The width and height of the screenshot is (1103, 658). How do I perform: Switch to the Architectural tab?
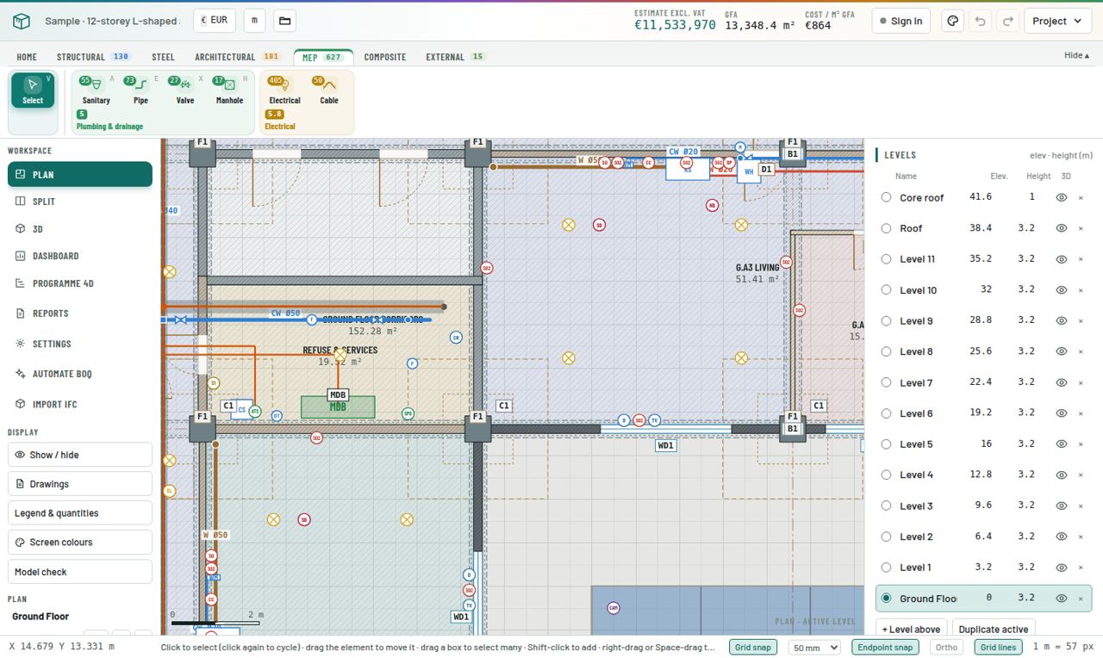tap(237, 57)
